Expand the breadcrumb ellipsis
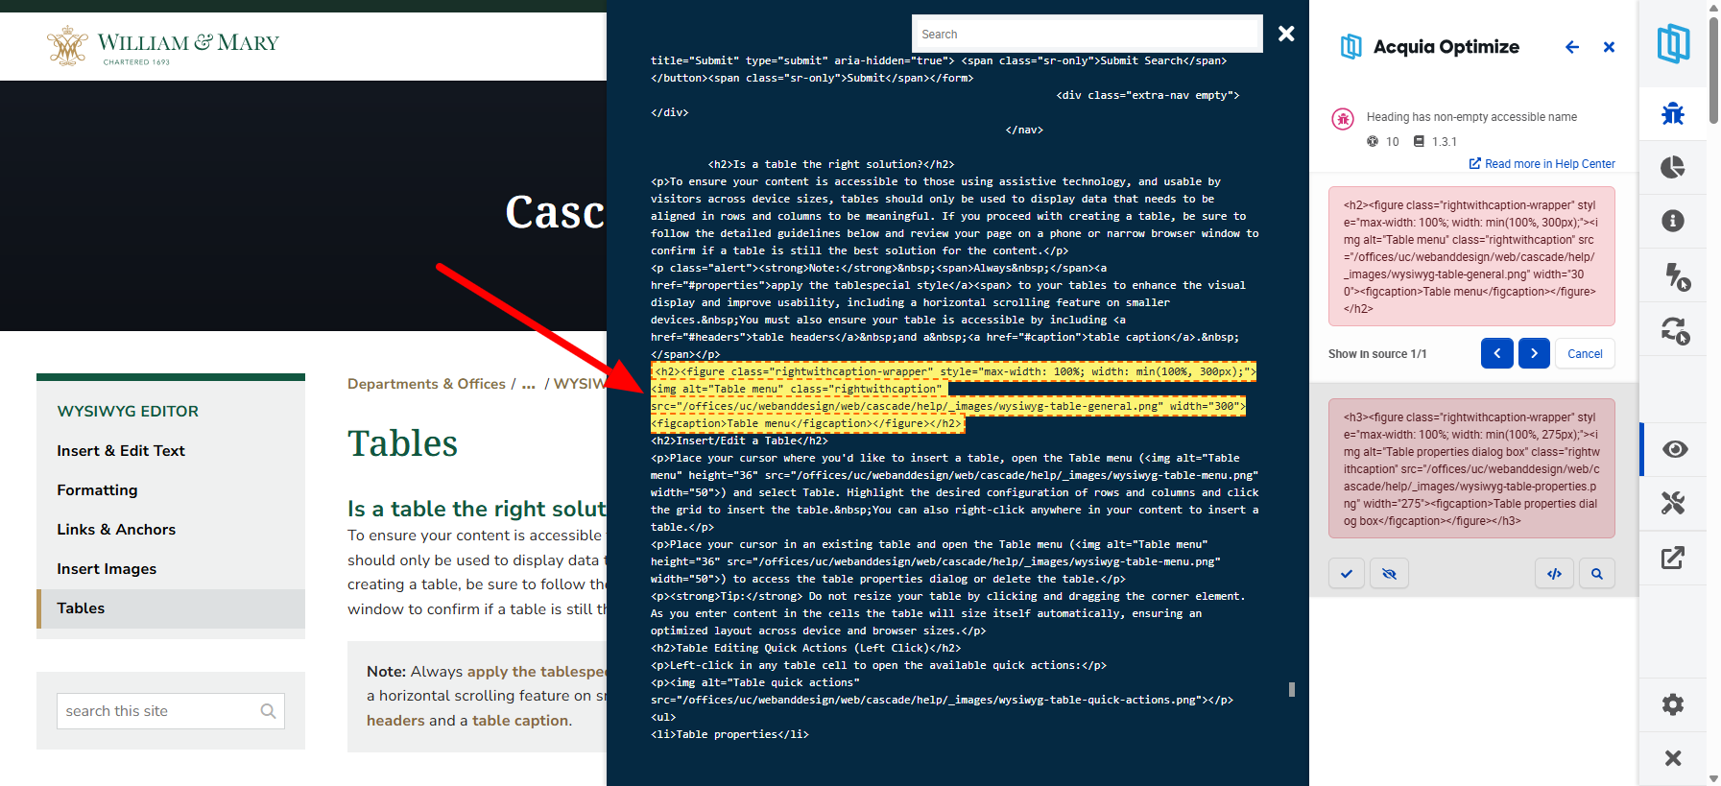 tap(528, 384)
